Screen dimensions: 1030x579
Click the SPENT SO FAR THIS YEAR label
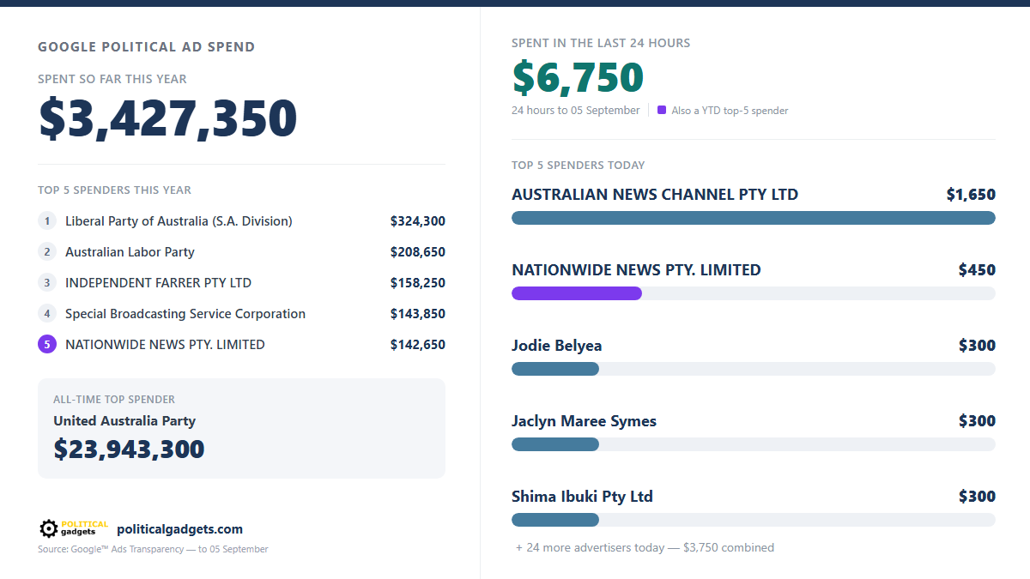112,79
